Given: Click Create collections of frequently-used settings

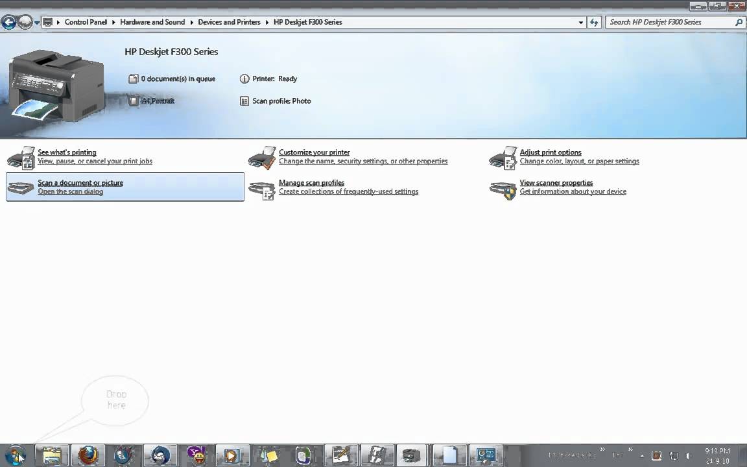Looking at the screenshot, I should [x=349, y=191].
